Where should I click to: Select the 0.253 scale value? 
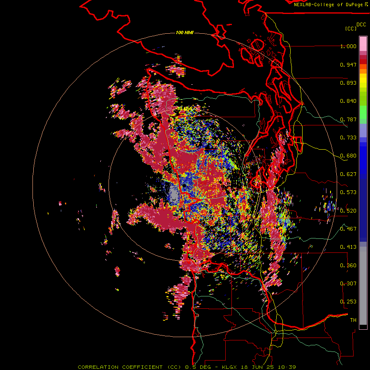click(348, 302)
